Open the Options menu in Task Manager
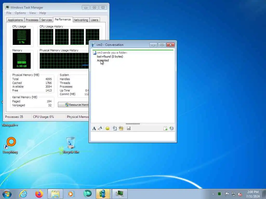The height and width of the screenshot is (199, 266). 20,13
